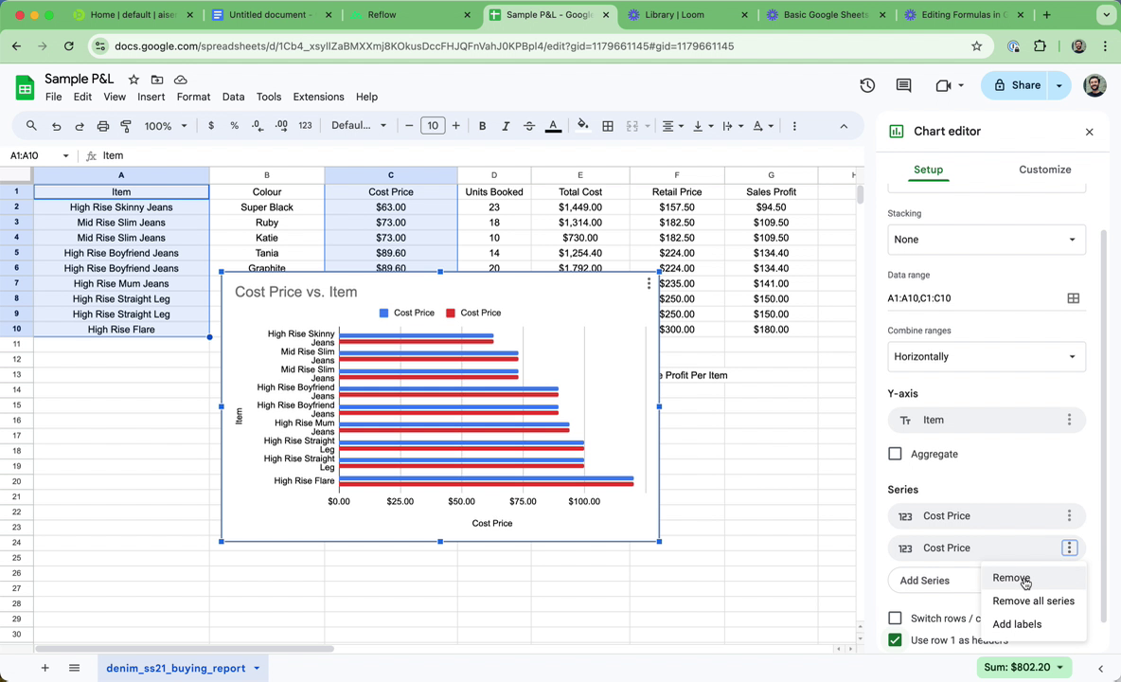This screenshot has height=682, width=1121.
Task: Open the text color picker
Action: pyautogui.click(x=553, y=126)
